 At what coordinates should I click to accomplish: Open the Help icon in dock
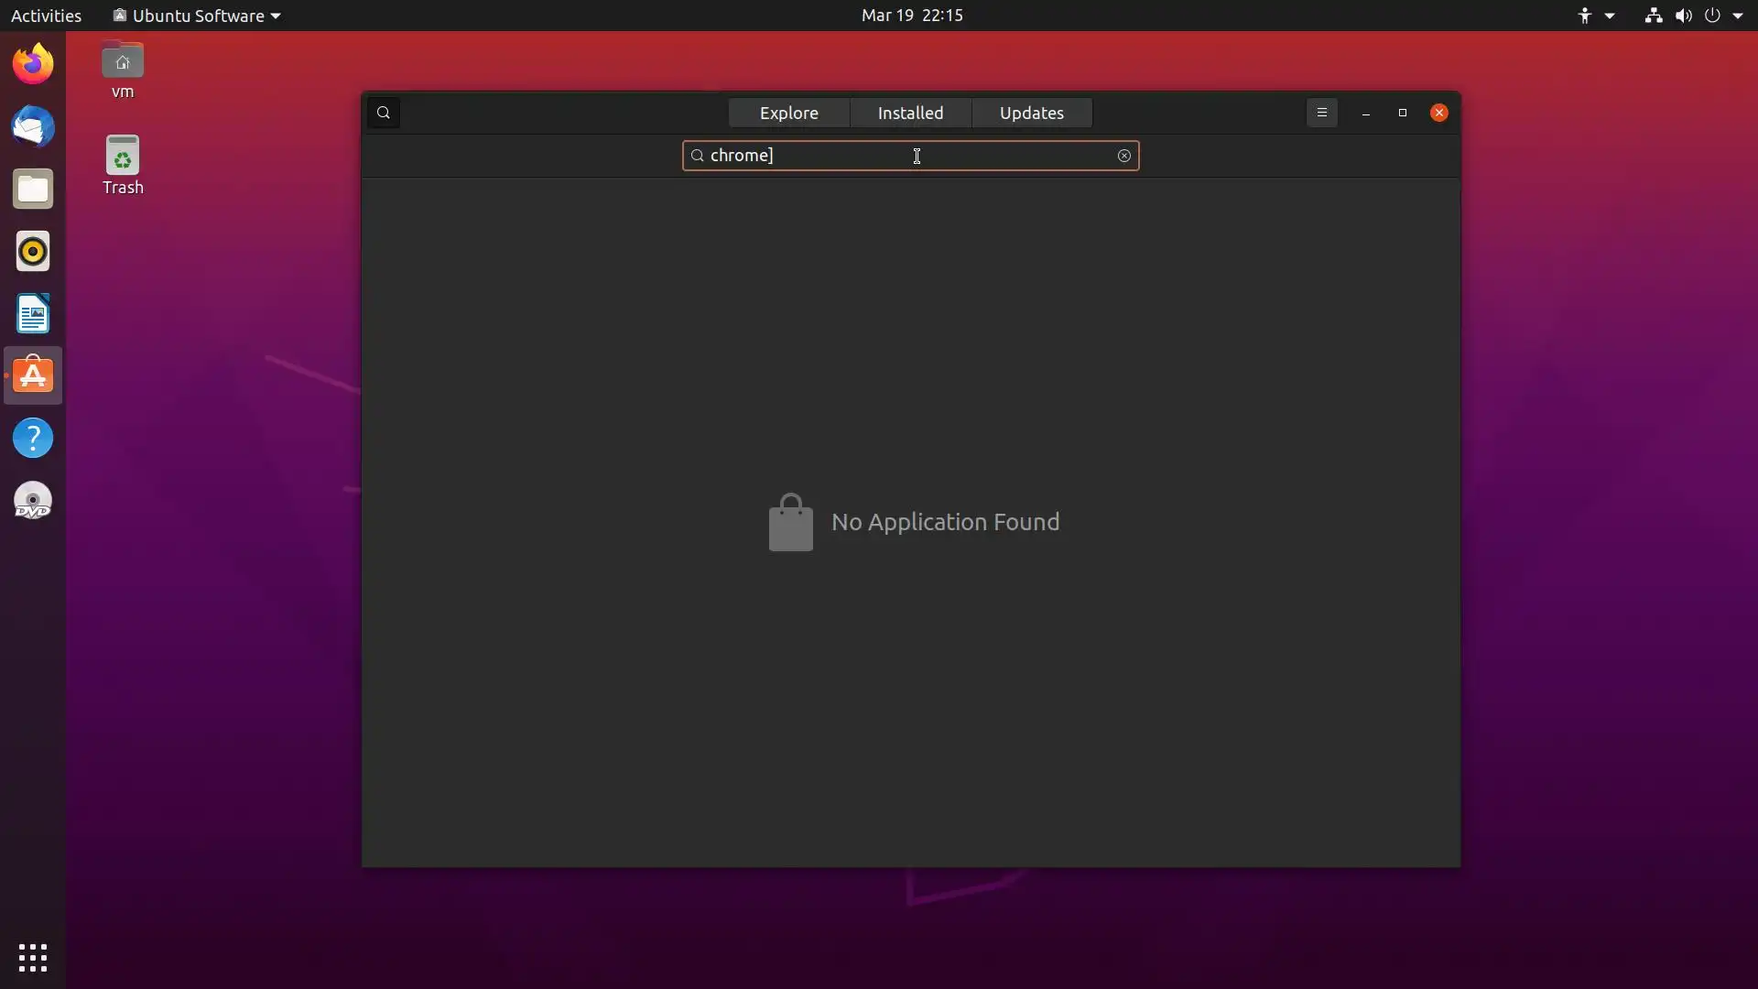point(33,438)
